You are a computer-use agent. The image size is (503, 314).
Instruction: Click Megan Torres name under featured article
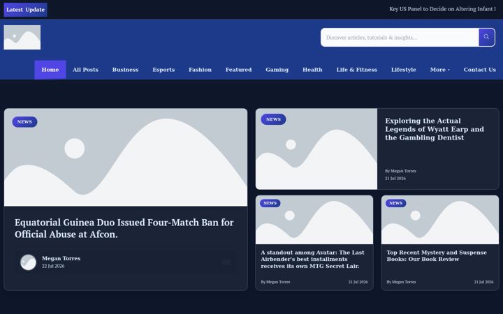61,258
